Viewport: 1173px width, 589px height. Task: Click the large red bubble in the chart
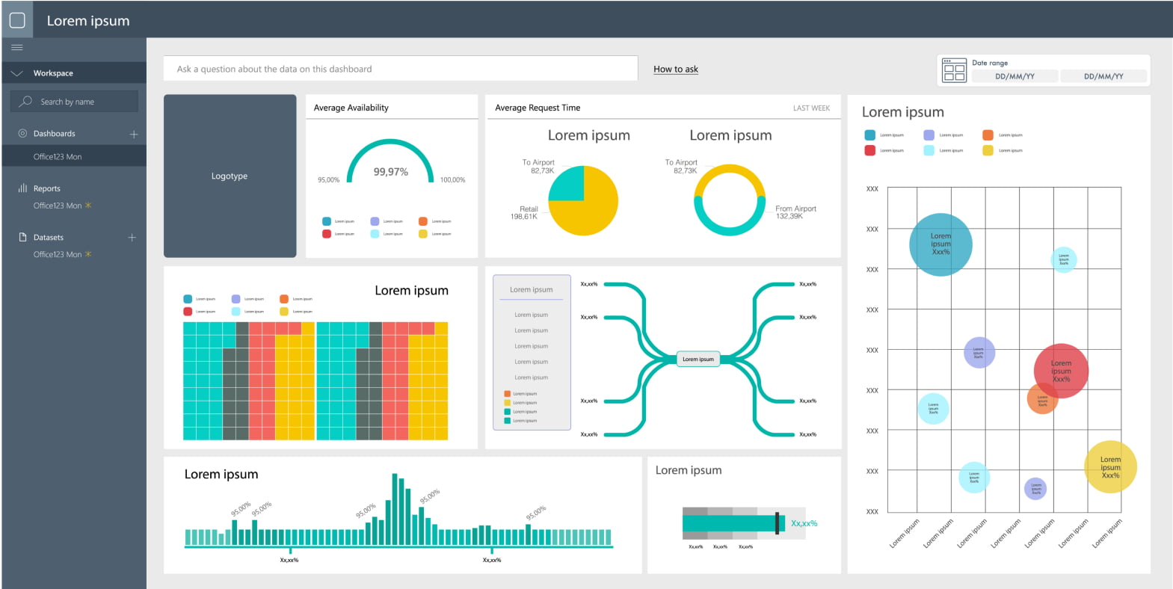click(x=1061, y=371)
